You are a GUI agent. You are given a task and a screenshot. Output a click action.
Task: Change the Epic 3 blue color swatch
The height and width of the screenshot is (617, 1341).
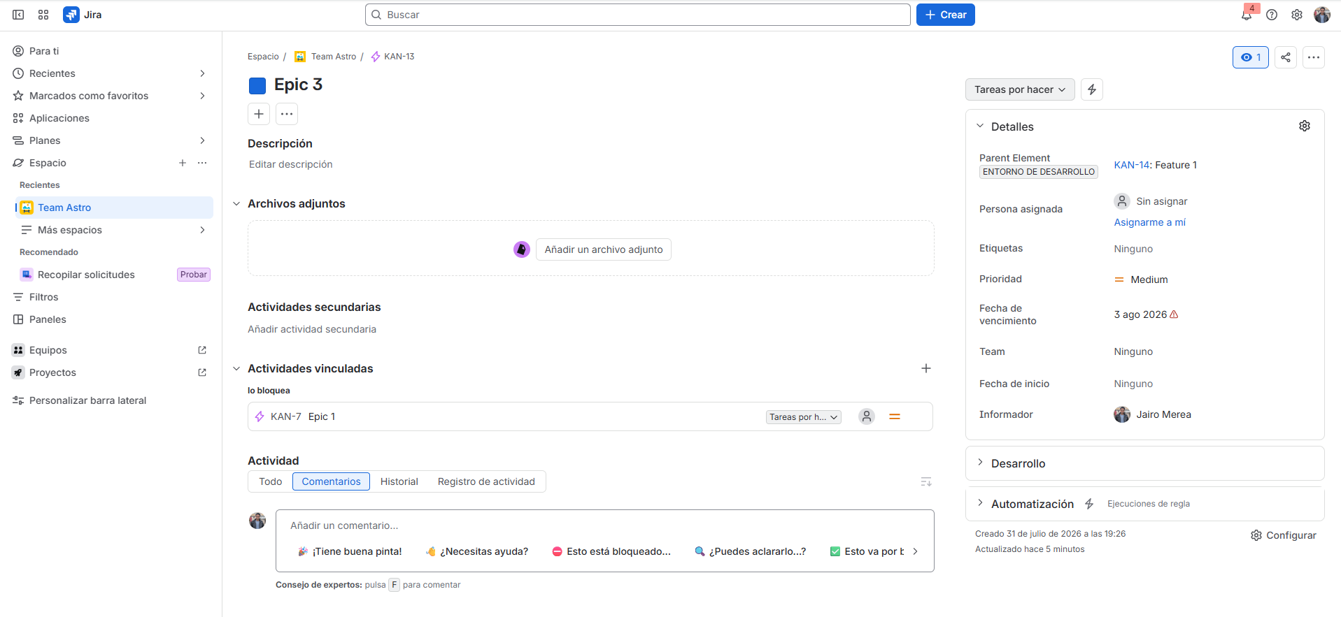point(257,85)
